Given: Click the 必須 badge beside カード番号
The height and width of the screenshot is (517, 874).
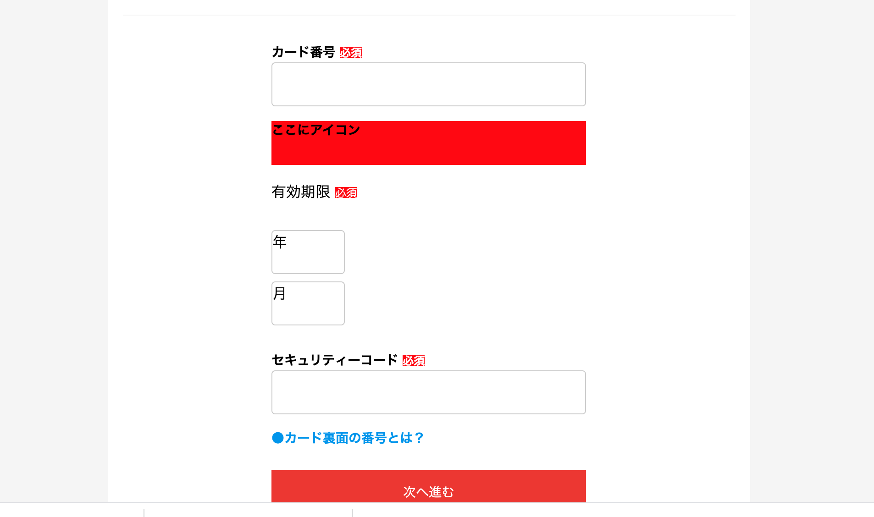Looking at the screenshot, I should [351, 52].
